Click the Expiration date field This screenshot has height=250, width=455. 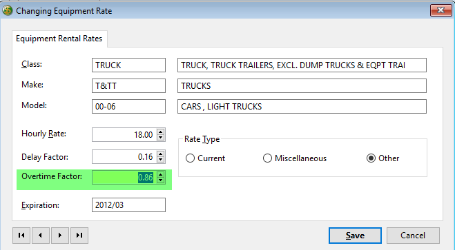click(x=128, y=205)
